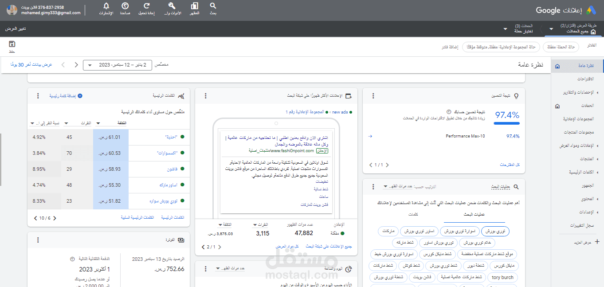Open negative keywords (الكلمات الرئيسية السلبية) link
604x287 pixels.
[x=137, y=218]
